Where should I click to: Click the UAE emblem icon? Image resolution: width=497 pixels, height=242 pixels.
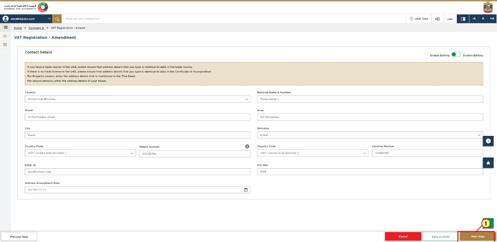tap(488, 7)
